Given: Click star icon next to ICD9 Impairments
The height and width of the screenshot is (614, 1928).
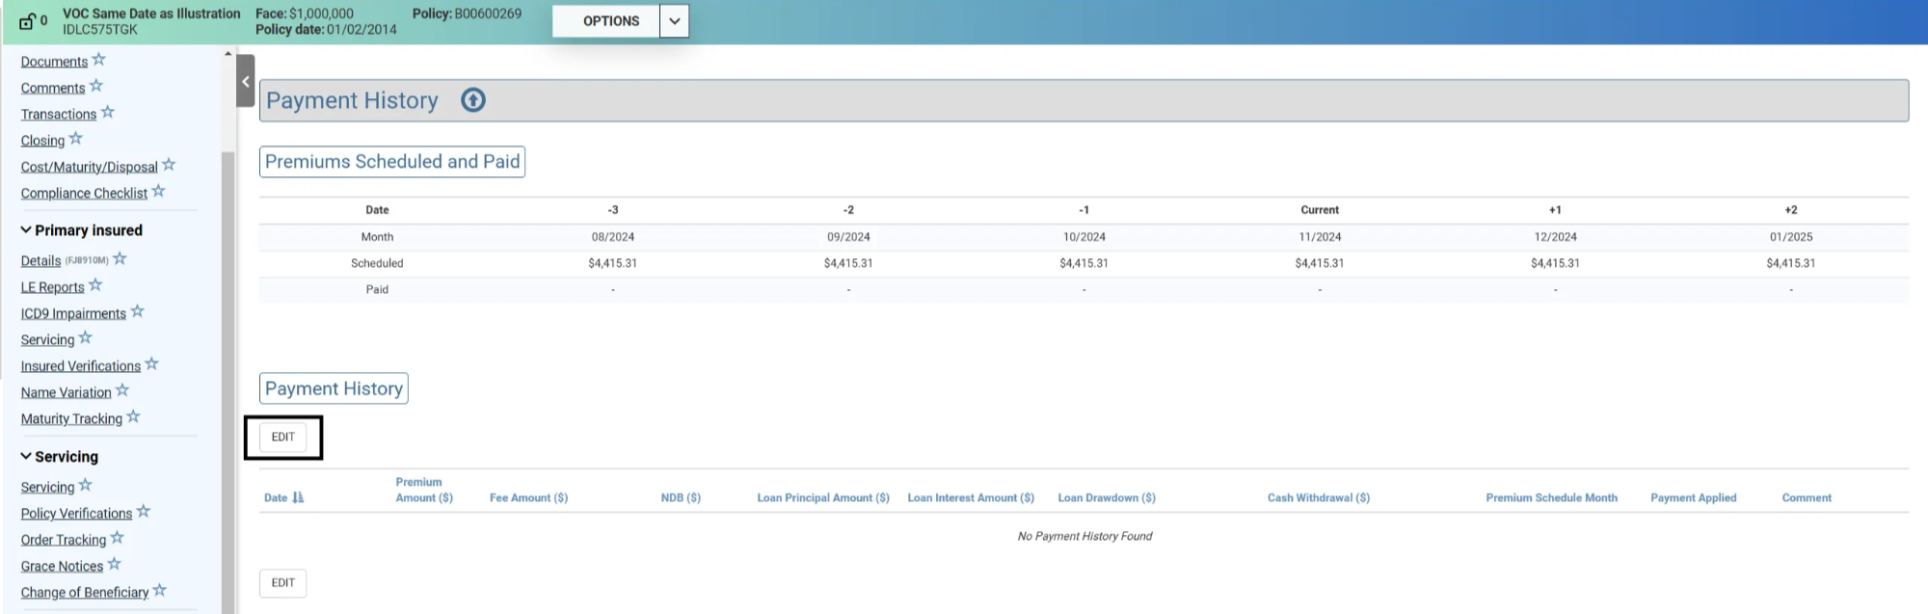Looking at the screenshot, I should (137, 311).
